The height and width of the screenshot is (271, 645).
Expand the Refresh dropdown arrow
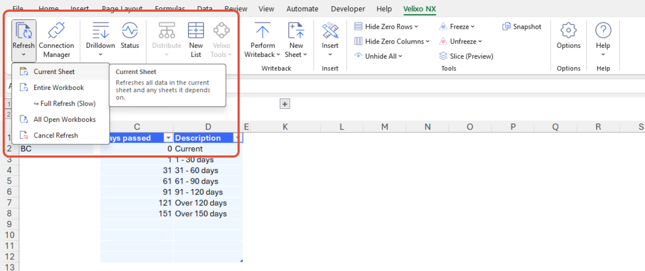coord(23,54)
